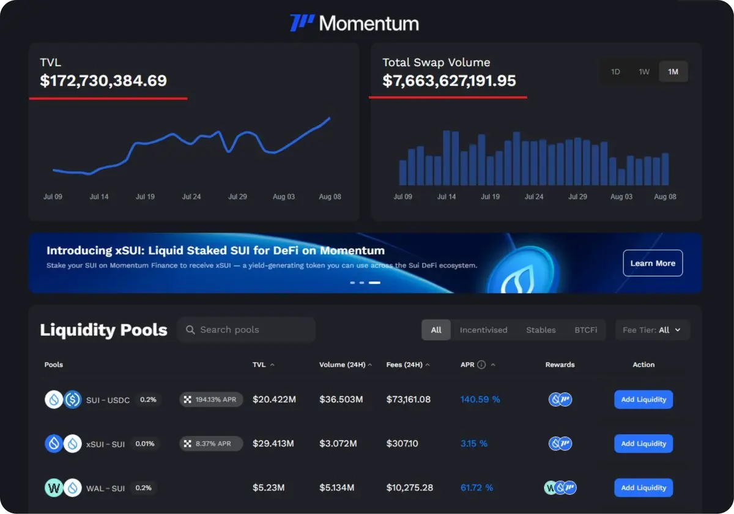Screen dimensions: 734x514
Task: Click the SUI - USDC pool name
Action: [108, 400]
